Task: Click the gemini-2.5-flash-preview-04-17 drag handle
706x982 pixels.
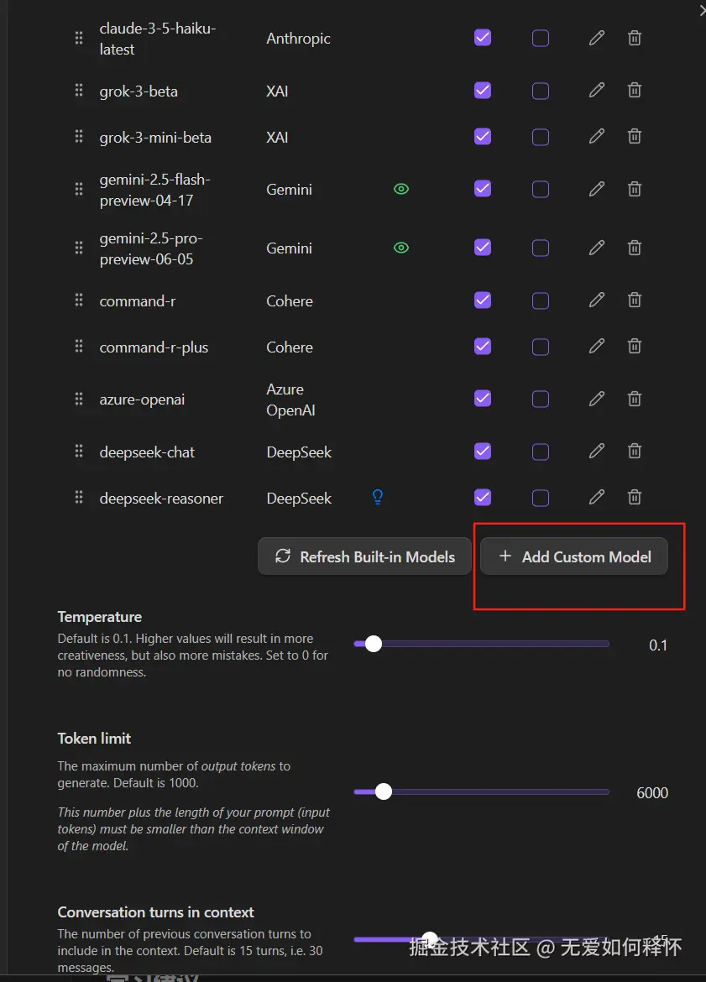Action: pos(79,189)
